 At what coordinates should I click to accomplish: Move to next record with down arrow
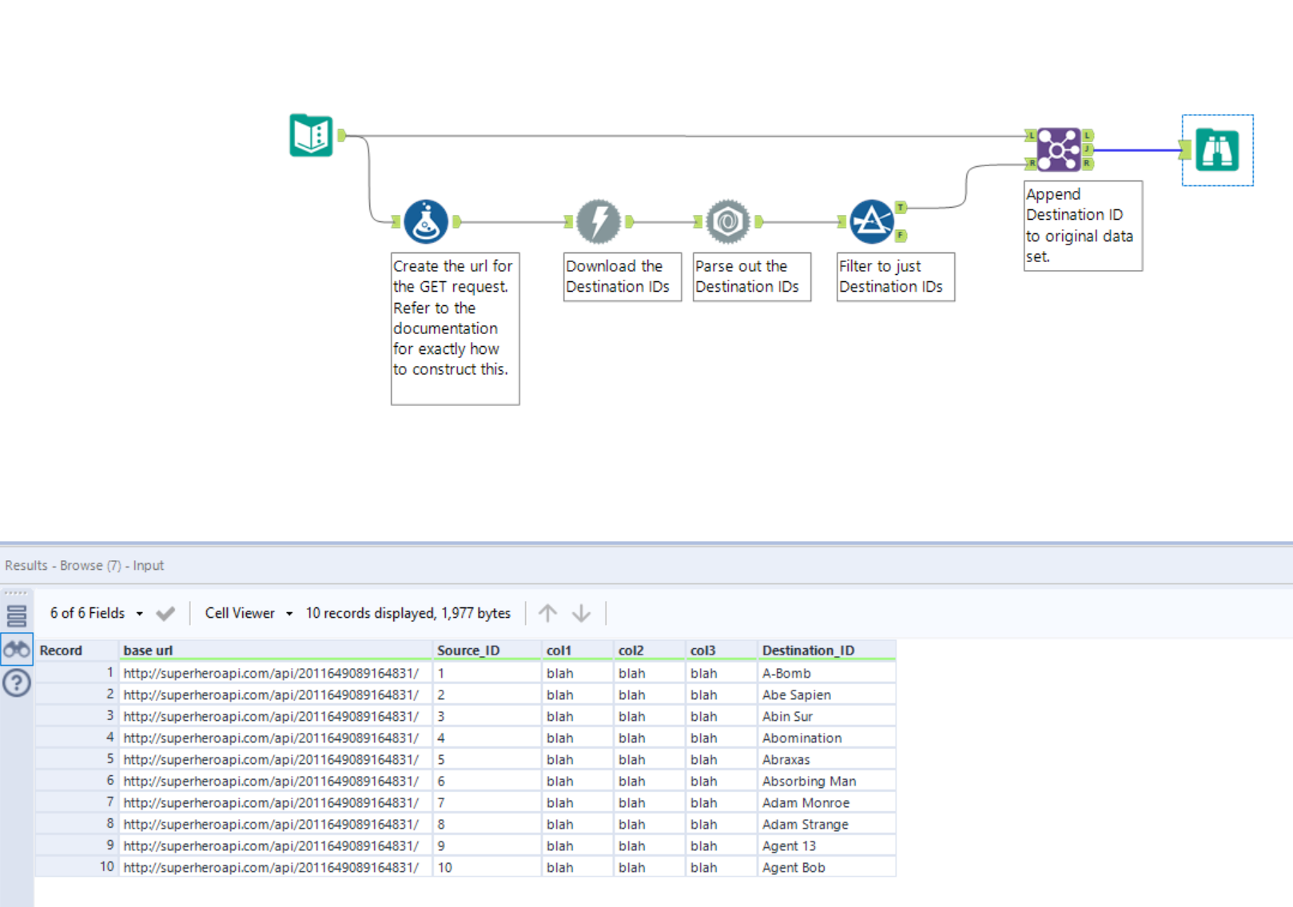(581, 613)
